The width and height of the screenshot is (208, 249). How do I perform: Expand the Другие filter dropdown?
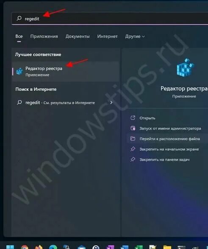click(135, 36)
